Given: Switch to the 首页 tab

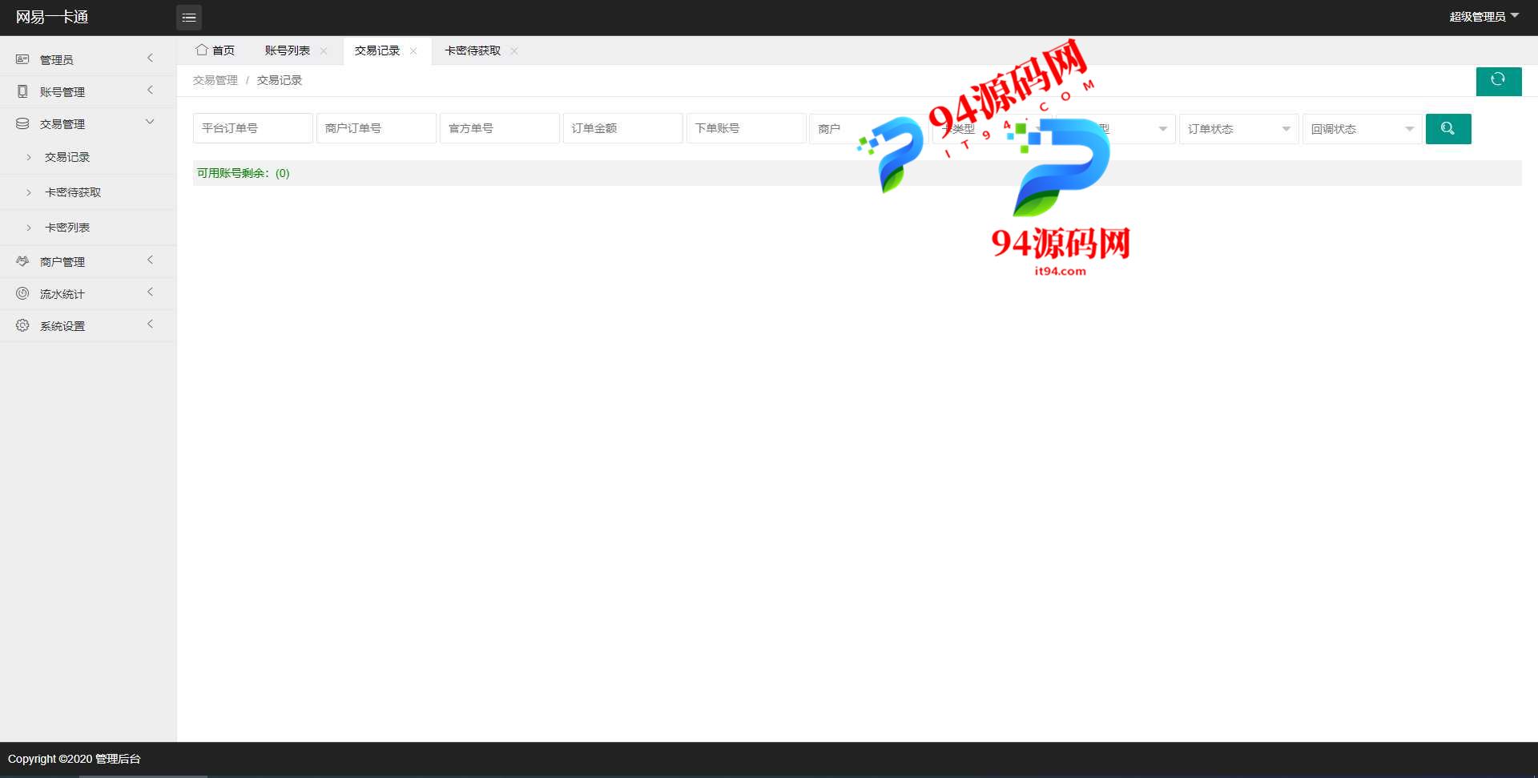Looking at the screenshot, I should 215,50.
